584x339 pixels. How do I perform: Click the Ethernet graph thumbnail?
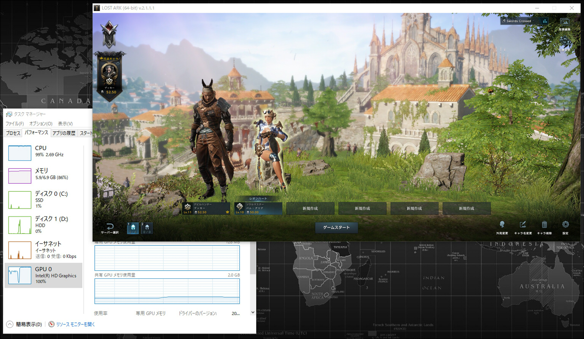coord(20,250)
